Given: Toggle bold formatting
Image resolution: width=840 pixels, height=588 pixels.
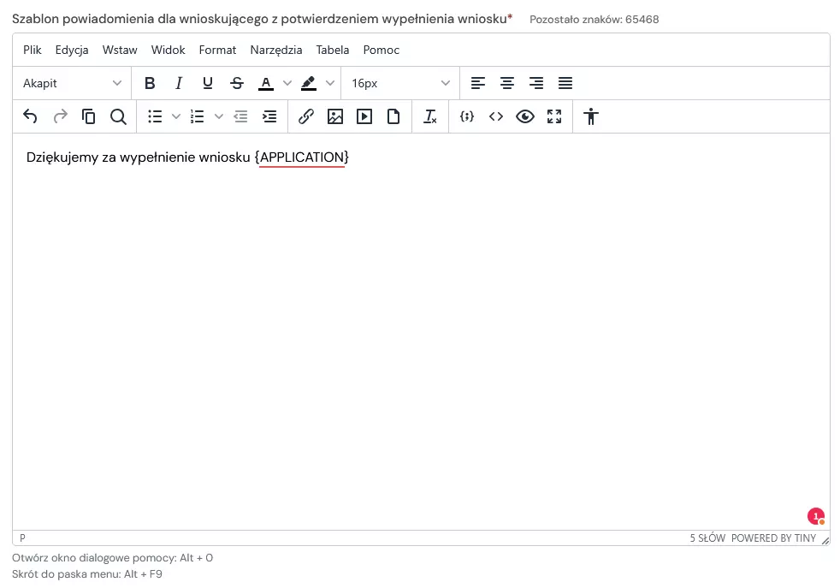Looking at the screenshot, I should [x=150, y=83].
